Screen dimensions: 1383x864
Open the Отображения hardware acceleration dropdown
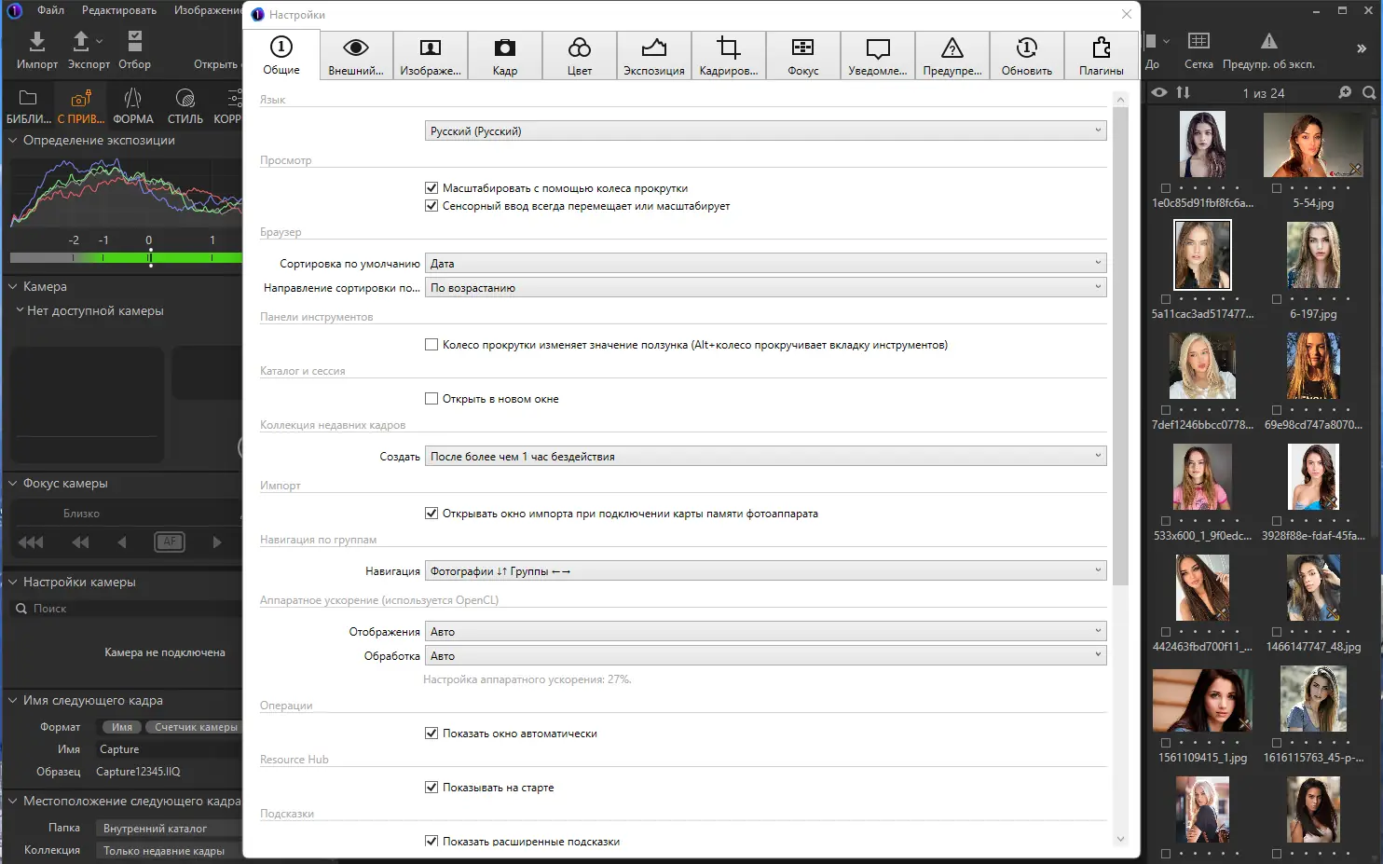point(765,632)
